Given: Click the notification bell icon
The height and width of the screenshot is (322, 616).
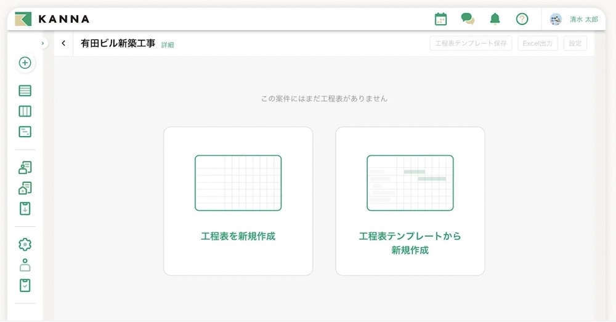Looking at the screenshot, I should (495, 19).
